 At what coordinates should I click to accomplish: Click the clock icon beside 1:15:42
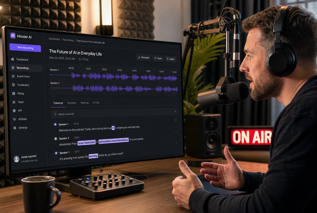click(80, 59)
